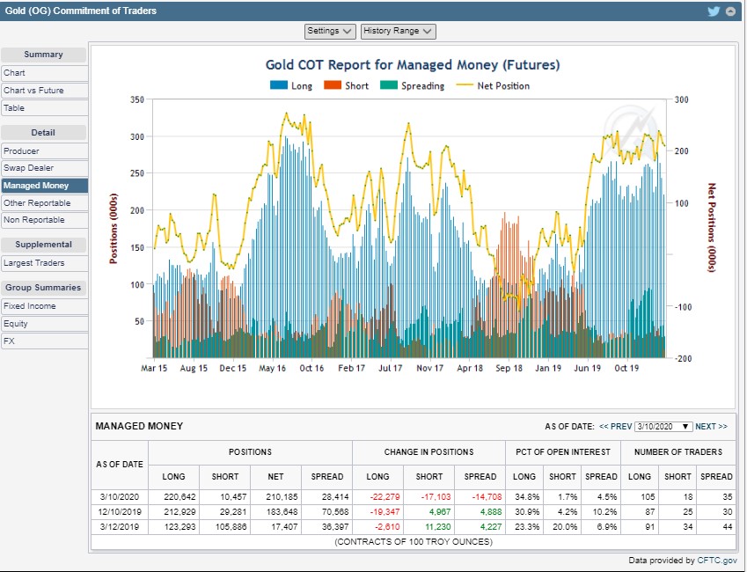
Task: Collapse the panel with the header arrow icon
Action: tap(730, 11)
